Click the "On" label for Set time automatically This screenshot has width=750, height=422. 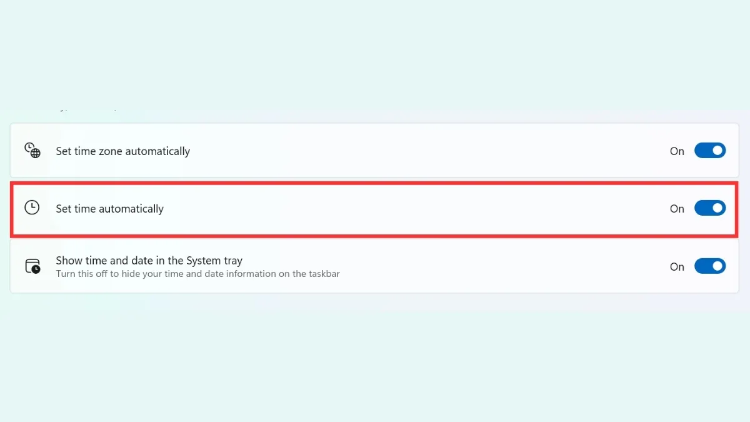677,208
